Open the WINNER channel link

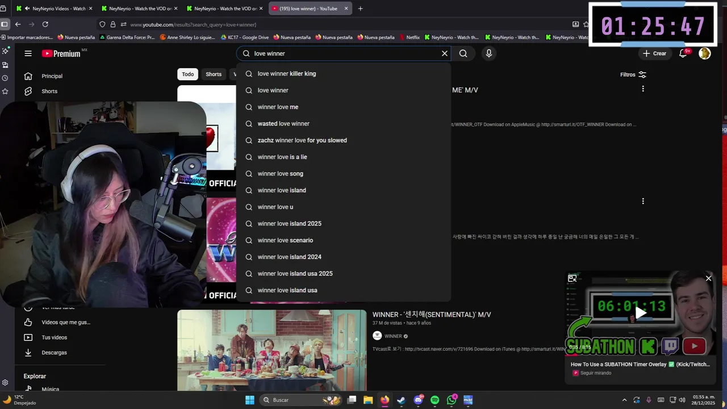point(393,336)
